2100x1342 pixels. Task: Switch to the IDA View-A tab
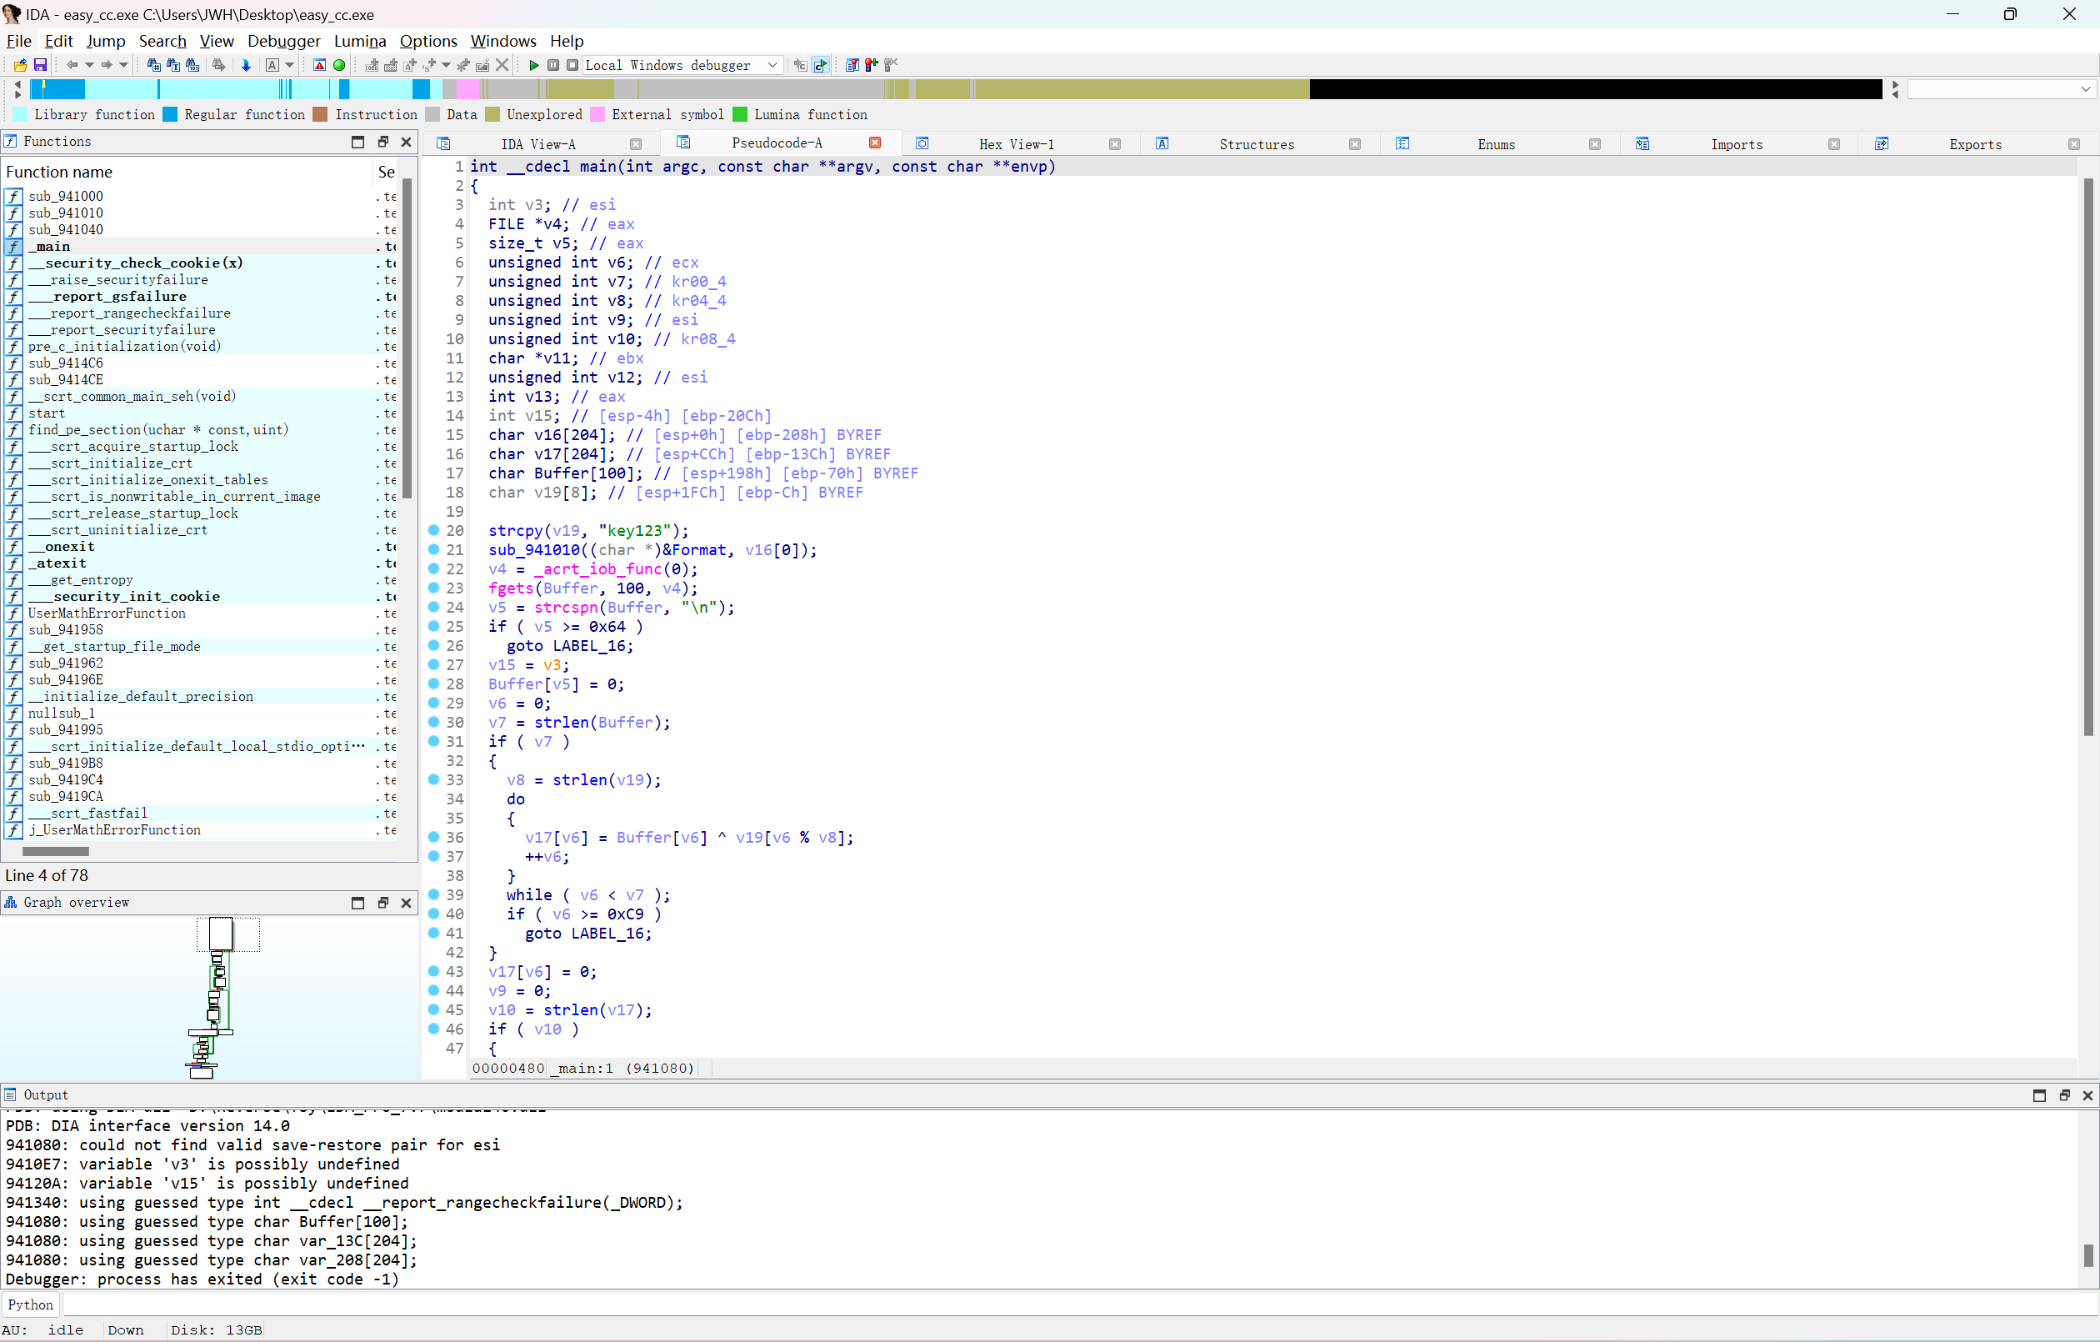(x=538, y=144)
